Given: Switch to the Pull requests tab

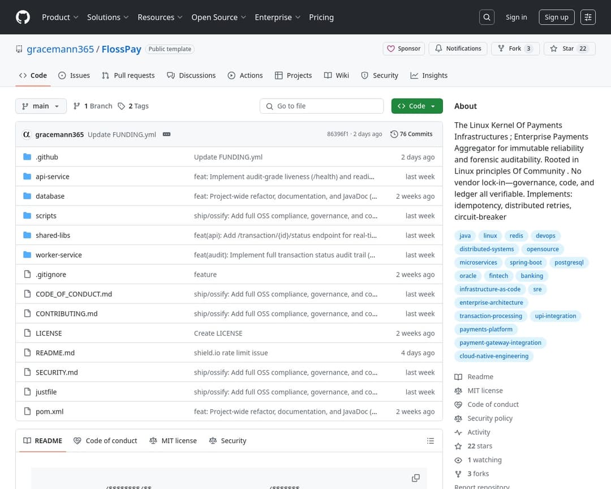Looking at the screenshot, I should (x=128, y=75).
